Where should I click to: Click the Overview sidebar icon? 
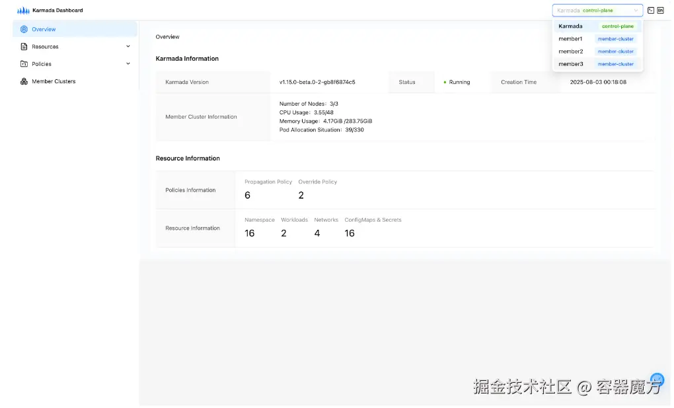[x=24, y=29]
